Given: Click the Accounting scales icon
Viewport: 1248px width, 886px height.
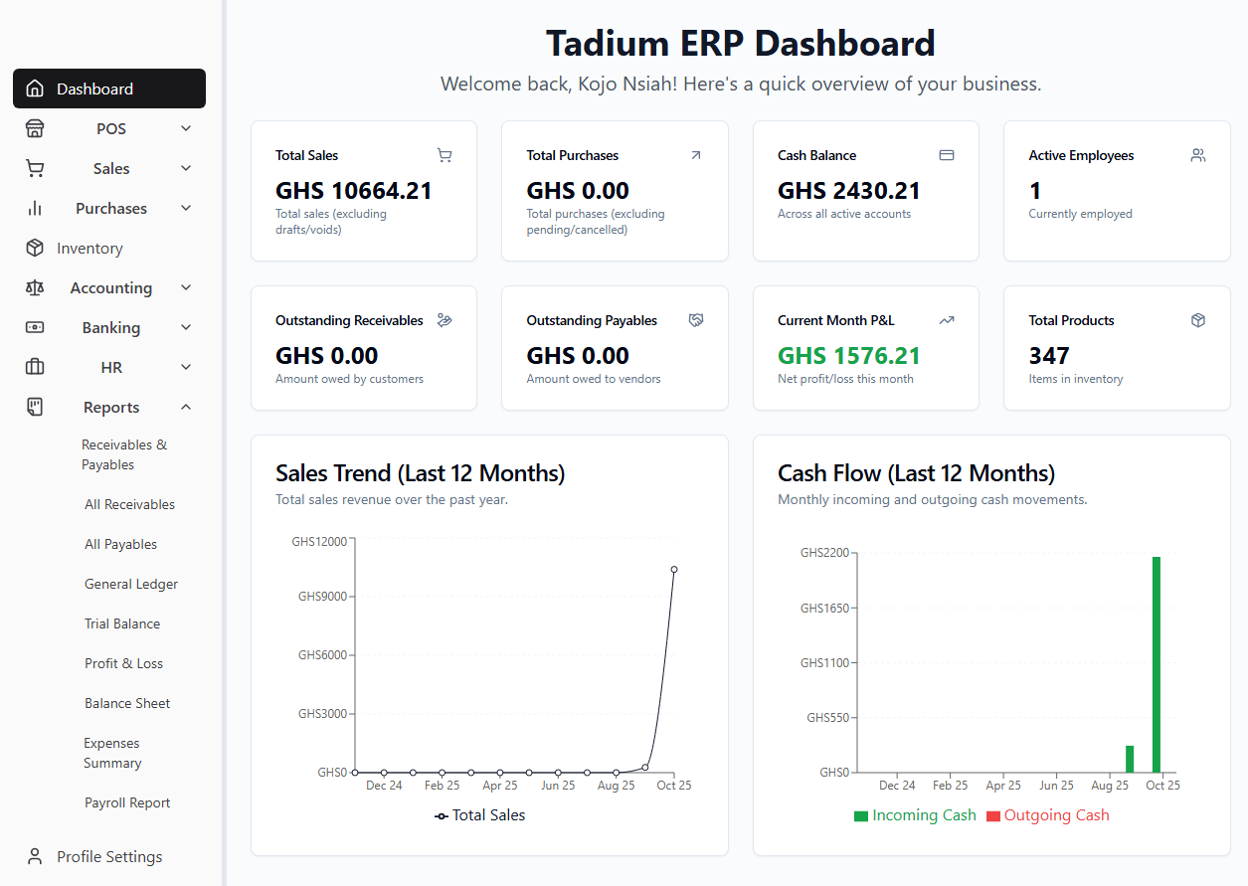Looking at the screenshot, I should tap(35, 287).
